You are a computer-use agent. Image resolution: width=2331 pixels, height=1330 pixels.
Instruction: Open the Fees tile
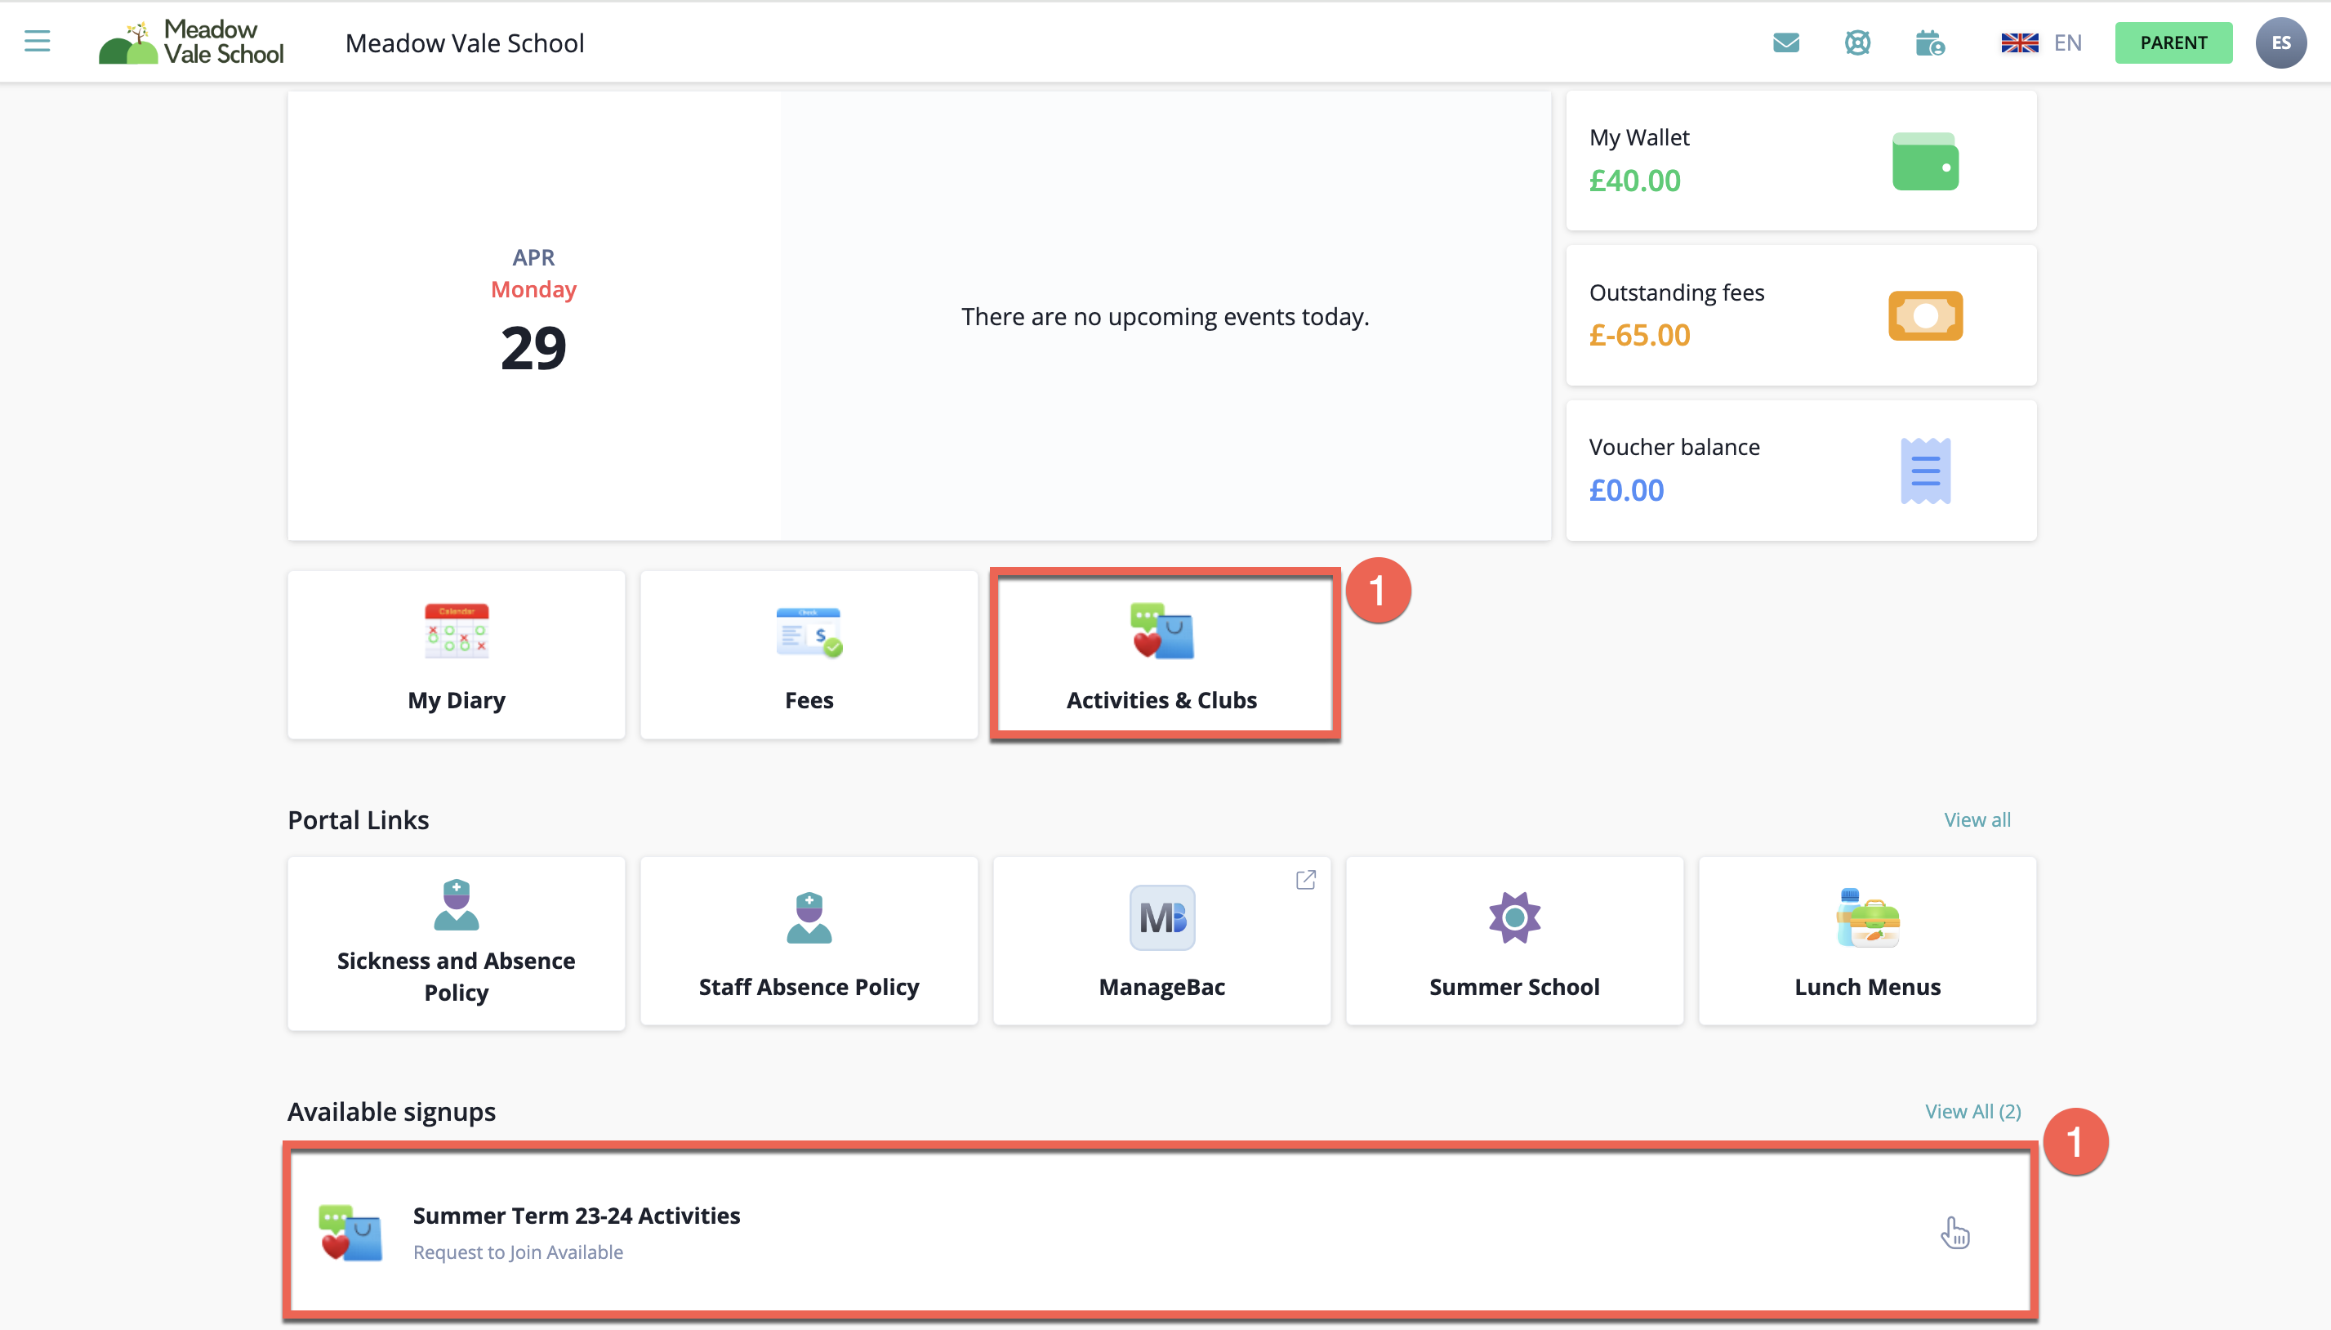(808, 655)
